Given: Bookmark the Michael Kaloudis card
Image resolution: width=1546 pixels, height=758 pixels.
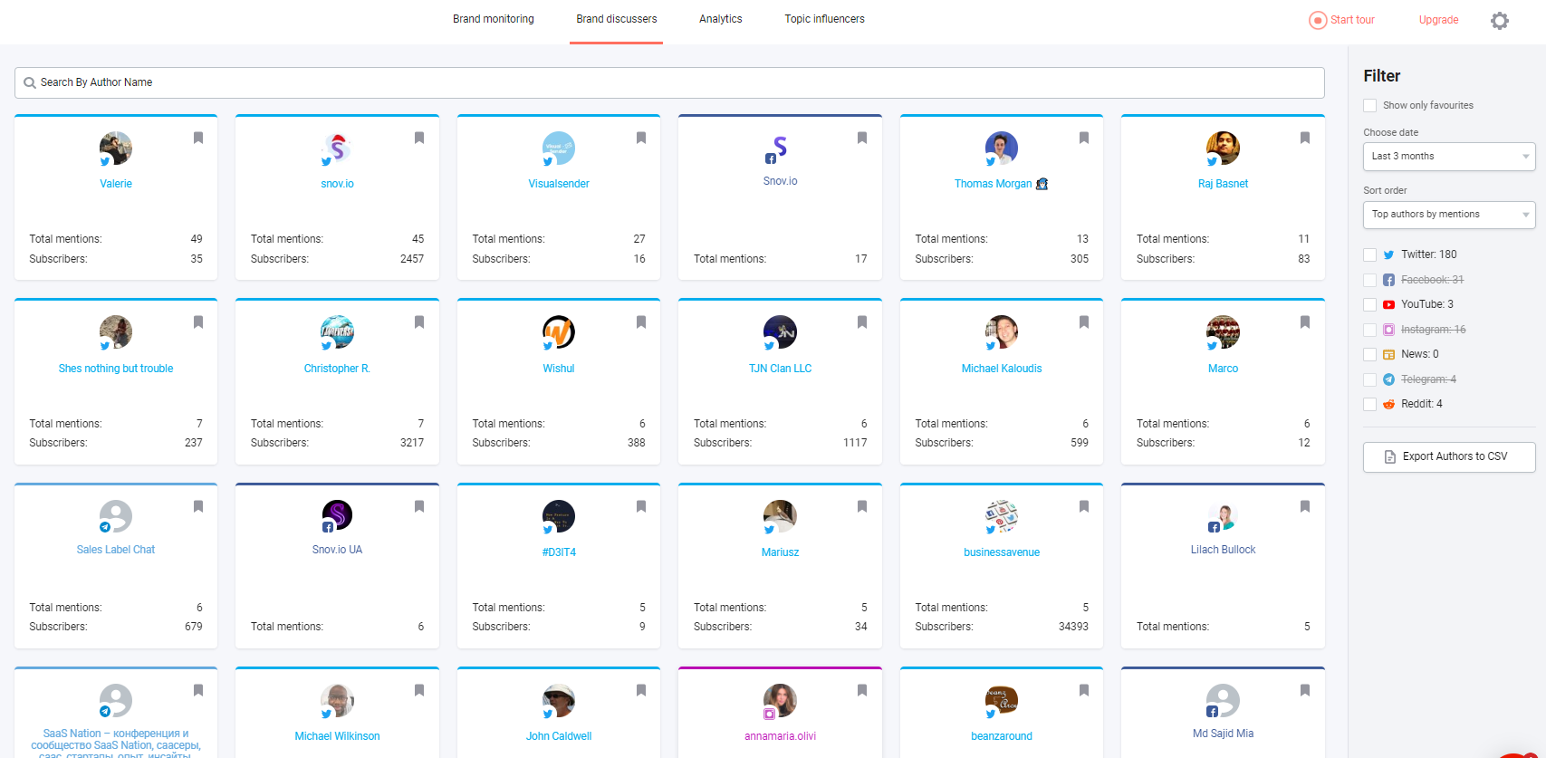Looking at the screenshot, I should [1084, 321].
